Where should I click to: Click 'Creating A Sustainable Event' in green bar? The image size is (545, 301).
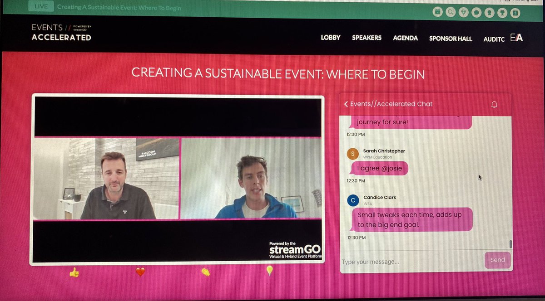pyautogui.click(x=119, y=8)
